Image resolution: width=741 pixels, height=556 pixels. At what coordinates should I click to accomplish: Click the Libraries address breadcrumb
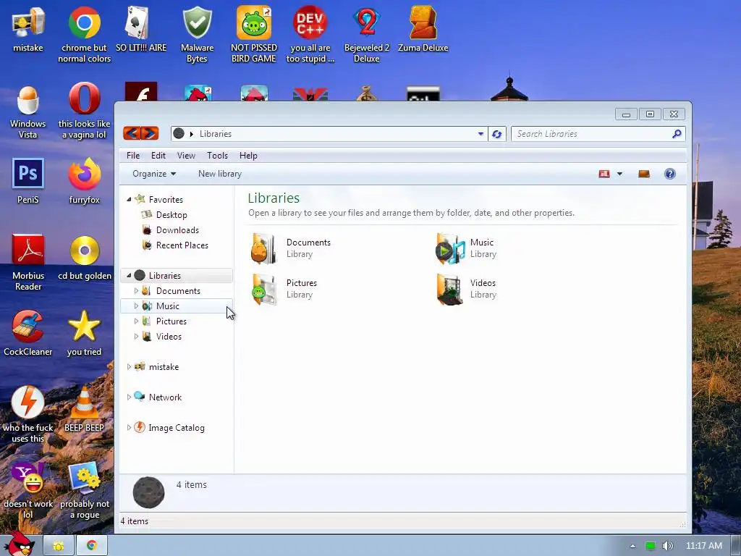click(215, 134)
